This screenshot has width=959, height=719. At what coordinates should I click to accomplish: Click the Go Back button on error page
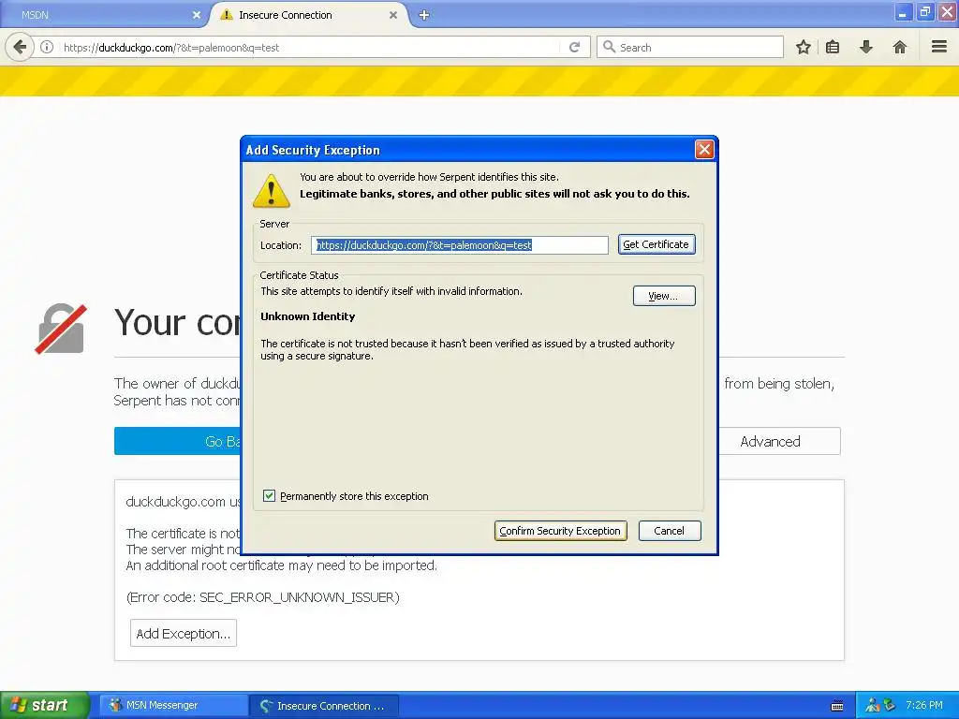[x=179, y=442]
